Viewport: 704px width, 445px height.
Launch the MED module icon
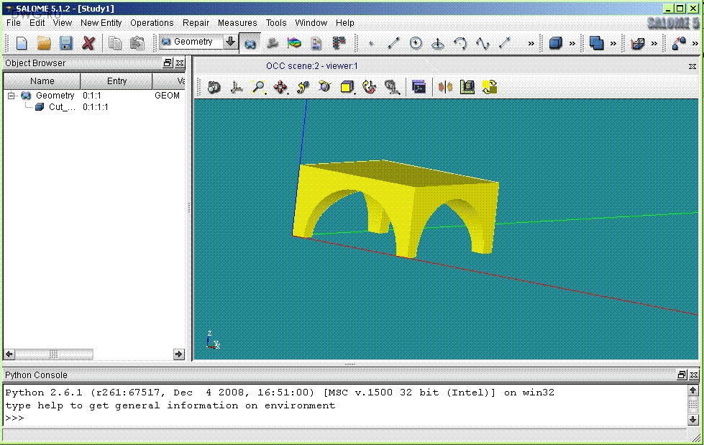316,43
